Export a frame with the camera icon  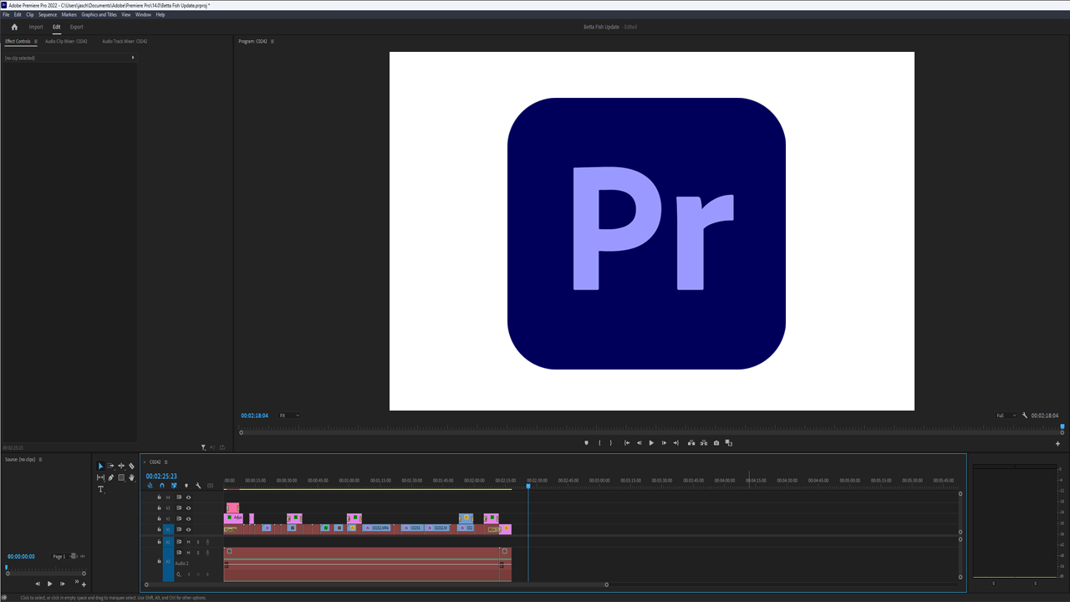[716, 443]
